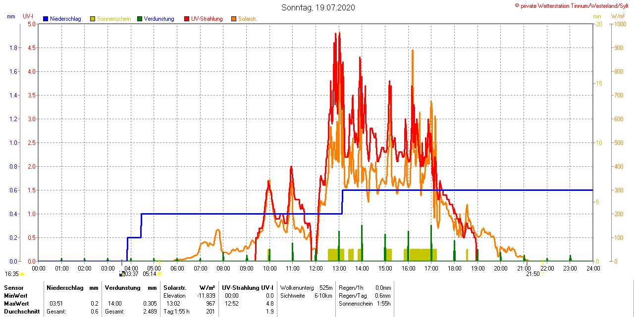Click the chart title Sonntag, 19.07.2020
The image size is (634, 317).
point(318,7)
